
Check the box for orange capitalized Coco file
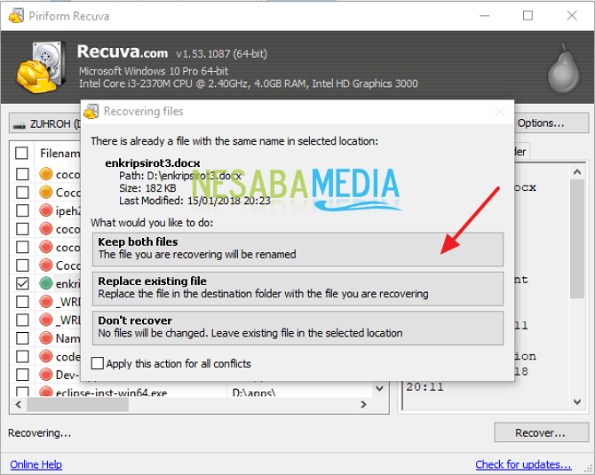pos(22,193)
